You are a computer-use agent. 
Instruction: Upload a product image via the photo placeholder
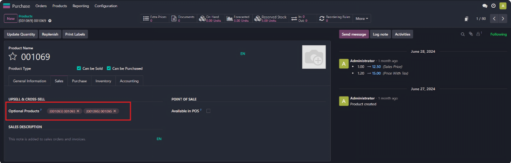pos(314,57)
